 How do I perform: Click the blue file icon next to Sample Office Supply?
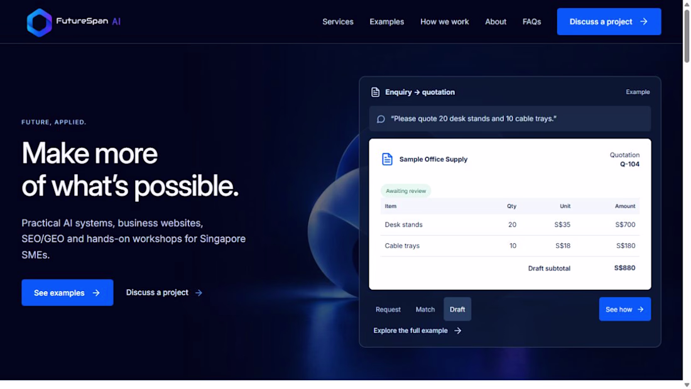click(x=388, y=159)
